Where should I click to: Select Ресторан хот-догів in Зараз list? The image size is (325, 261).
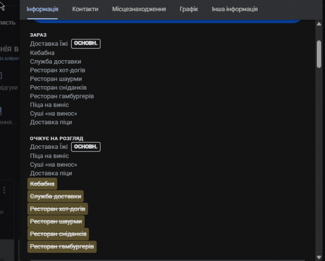tap(58, 70)
